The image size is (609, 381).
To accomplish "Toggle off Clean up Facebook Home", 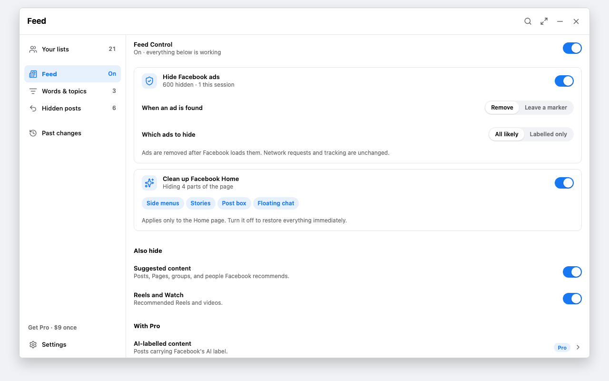I will (x=564, y=183).
